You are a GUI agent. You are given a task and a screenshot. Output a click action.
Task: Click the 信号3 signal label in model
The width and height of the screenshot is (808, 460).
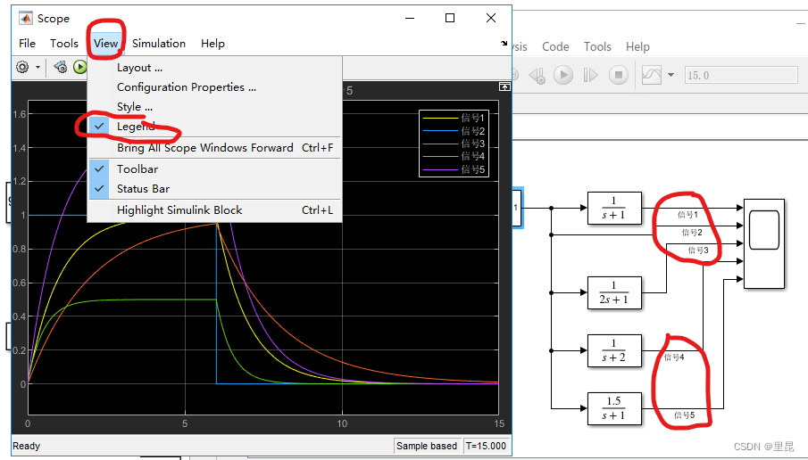tap(698, 251)
